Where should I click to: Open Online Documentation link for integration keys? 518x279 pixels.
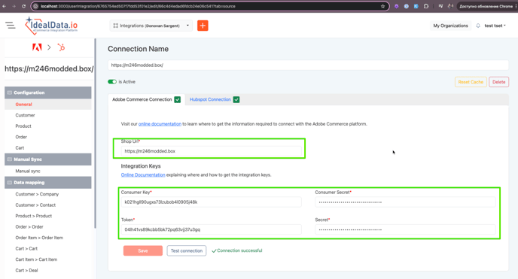(x=143, y=174)
